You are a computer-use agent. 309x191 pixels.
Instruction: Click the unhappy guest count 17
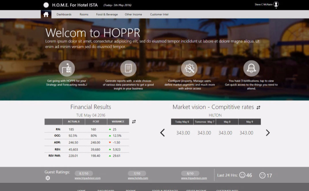[x=269, y=175]
